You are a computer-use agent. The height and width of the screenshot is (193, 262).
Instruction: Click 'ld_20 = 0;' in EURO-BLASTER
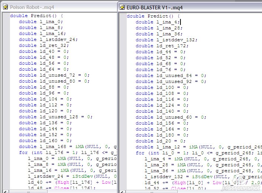[171, 141]
